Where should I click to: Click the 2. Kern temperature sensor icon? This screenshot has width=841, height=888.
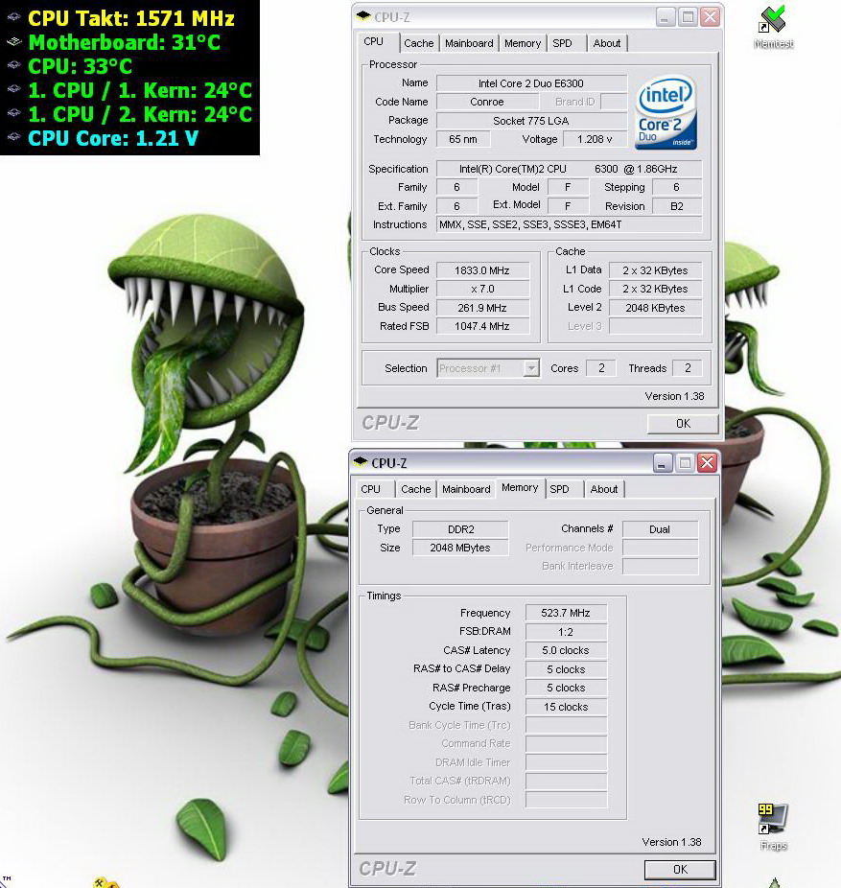13,113
